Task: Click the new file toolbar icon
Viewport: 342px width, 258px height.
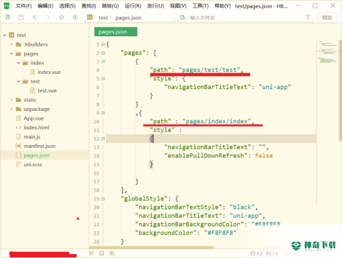Action: click(x=8, y=17)
